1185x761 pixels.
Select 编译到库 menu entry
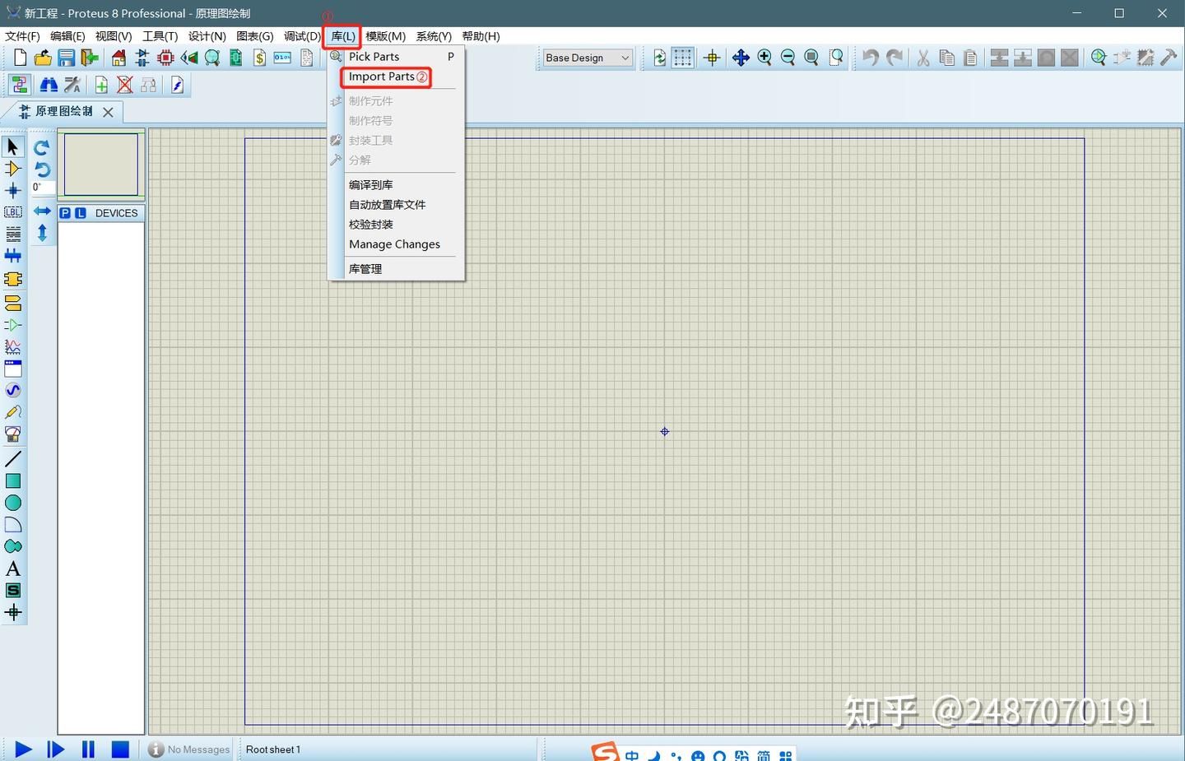tap(371, 185)
